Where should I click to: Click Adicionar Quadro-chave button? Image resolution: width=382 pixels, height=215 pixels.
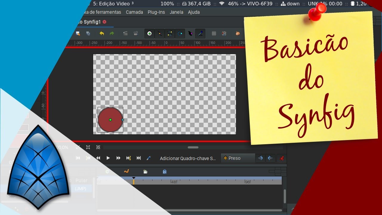[x=188, y=158]
